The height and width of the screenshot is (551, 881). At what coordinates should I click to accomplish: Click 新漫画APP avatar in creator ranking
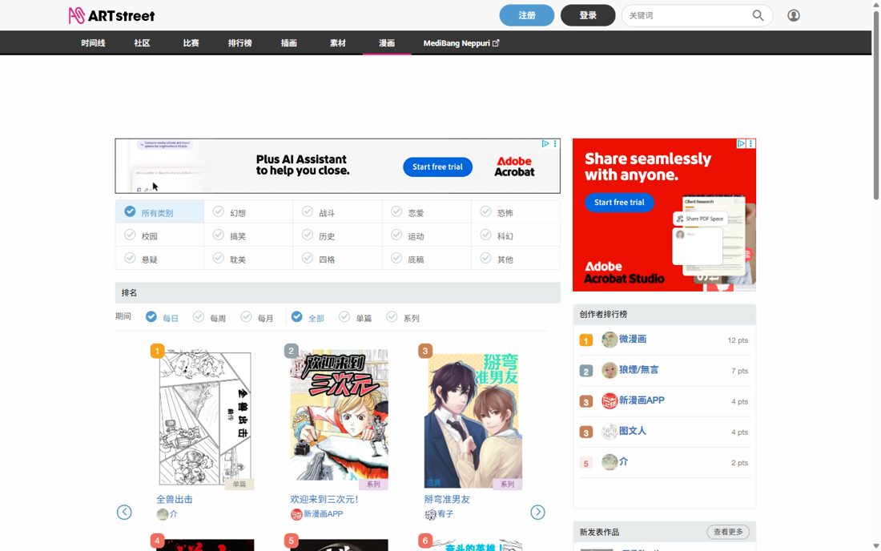[609, 401]
